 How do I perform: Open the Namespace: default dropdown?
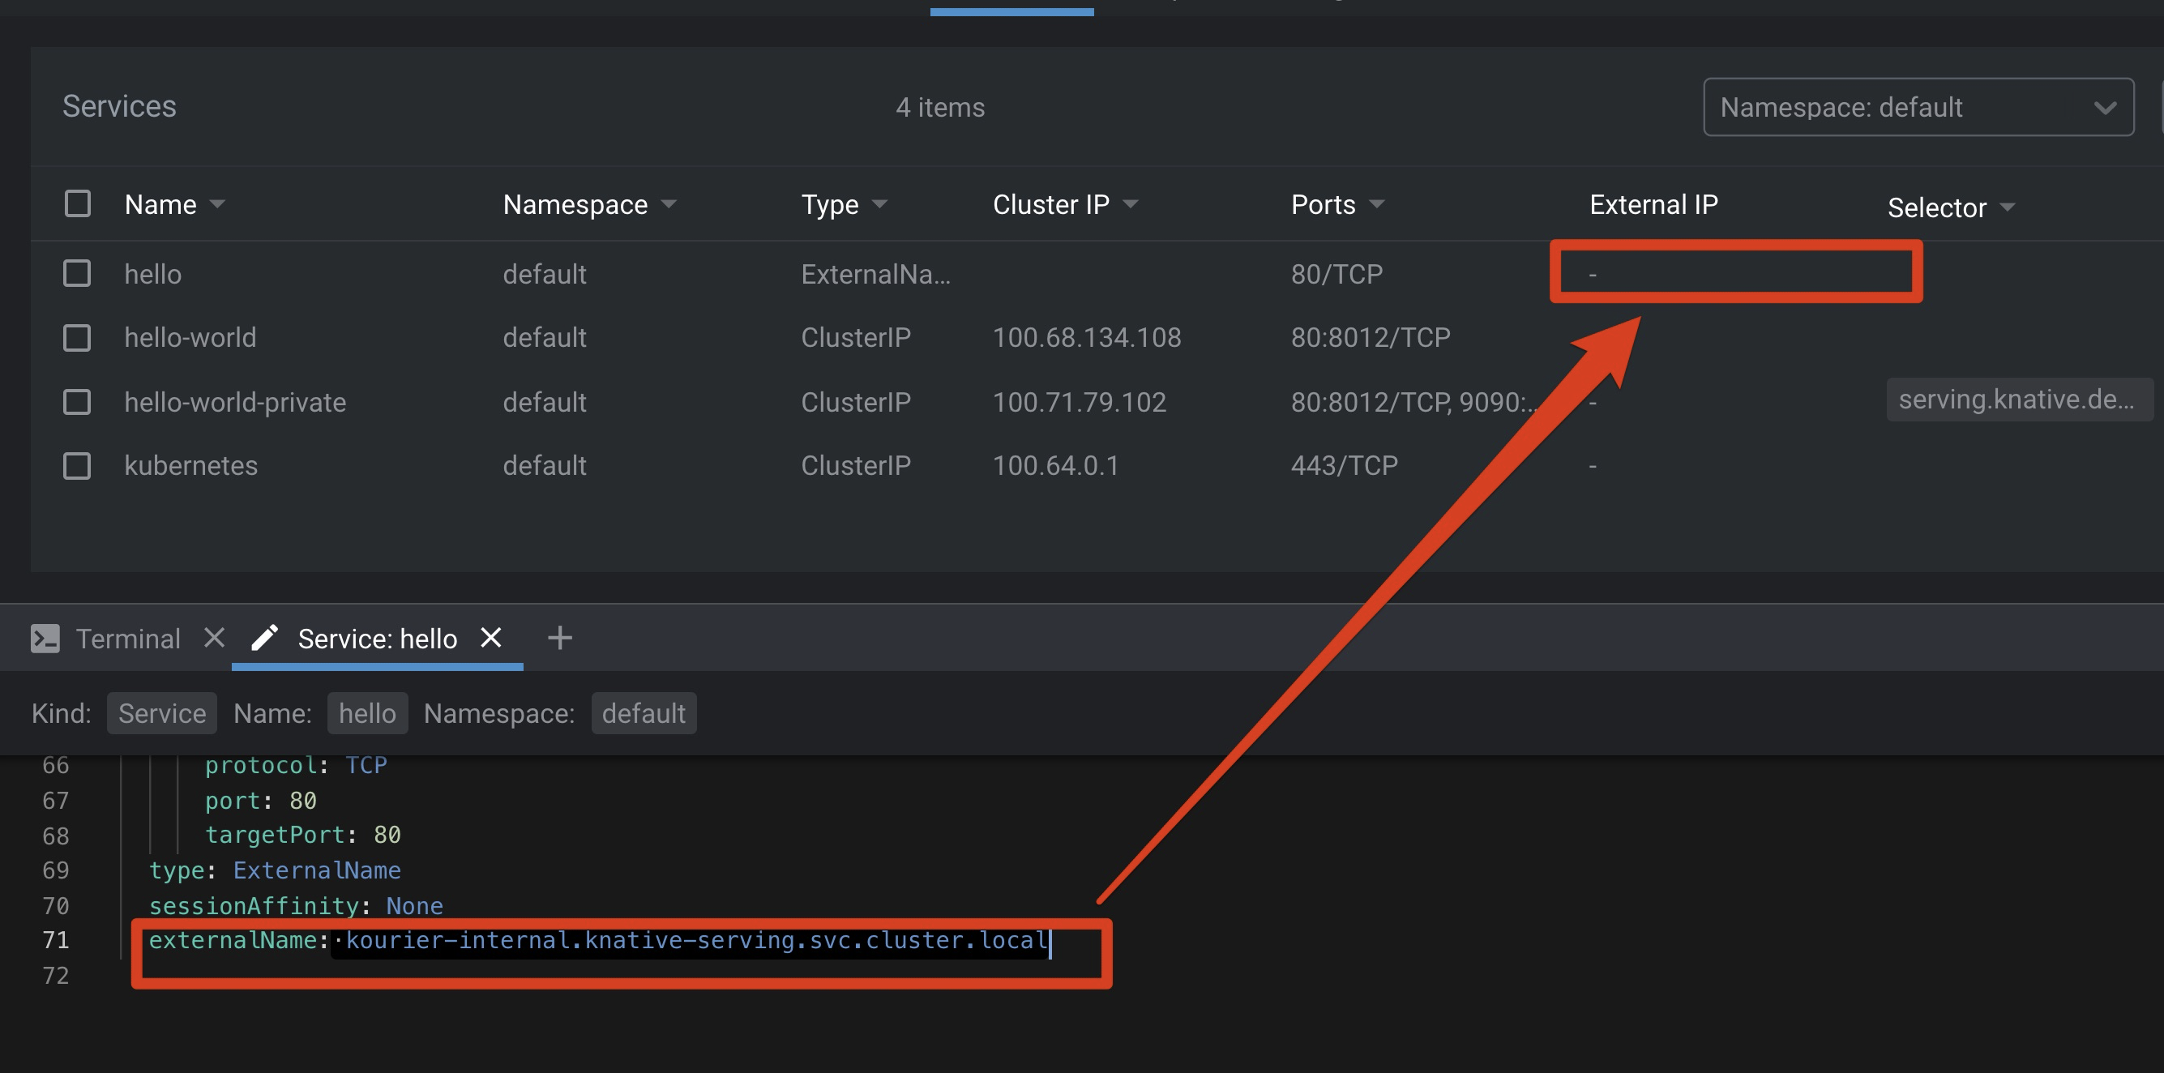(x=1918, y=107)
